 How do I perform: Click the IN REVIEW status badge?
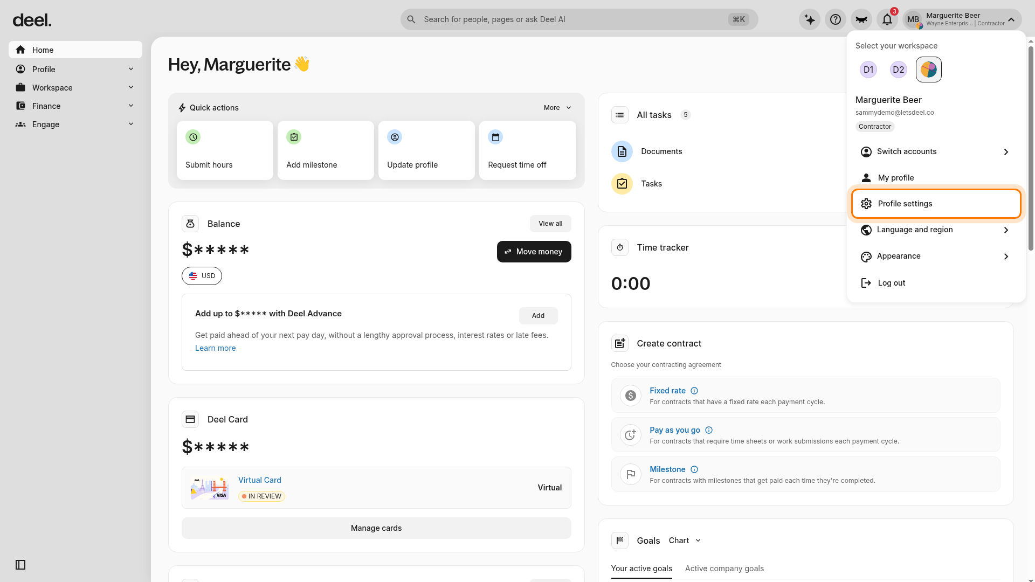coord(262,496)
